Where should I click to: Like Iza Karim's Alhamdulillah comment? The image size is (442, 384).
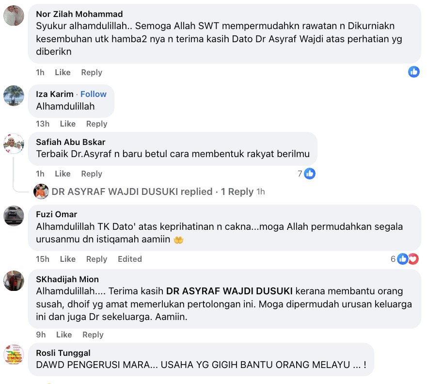[x=68, y=124]
